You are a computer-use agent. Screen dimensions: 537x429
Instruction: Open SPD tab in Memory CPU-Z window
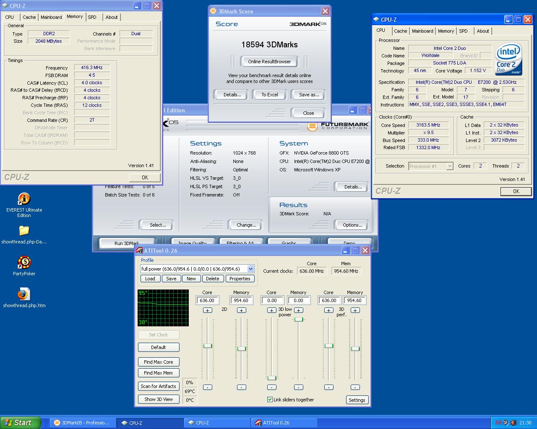click(92, 17)
